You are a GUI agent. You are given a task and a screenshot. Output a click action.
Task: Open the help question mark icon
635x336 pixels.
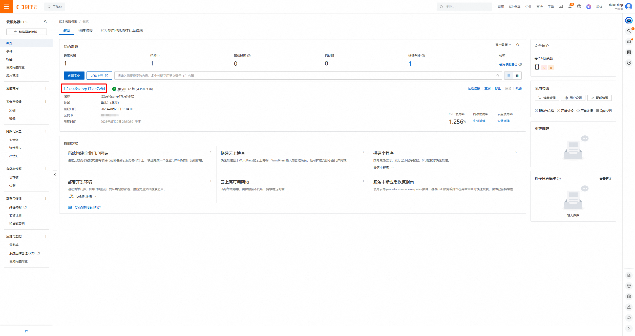[579, 7]
